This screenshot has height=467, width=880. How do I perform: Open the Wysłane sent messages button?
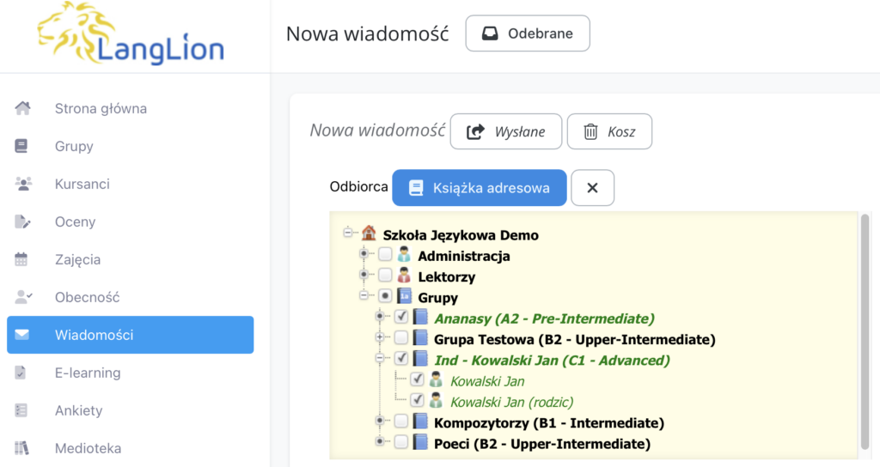point(506,131)
